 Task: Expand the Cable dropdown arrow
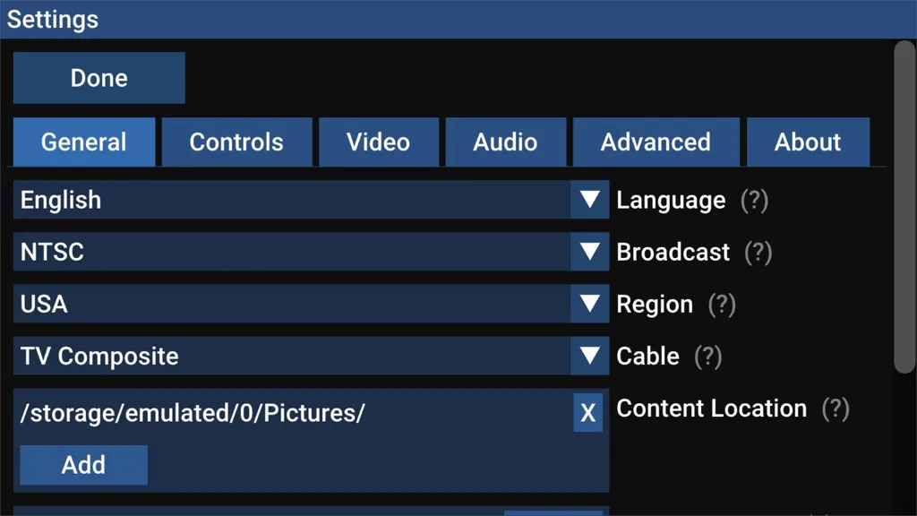click(589, 356)
